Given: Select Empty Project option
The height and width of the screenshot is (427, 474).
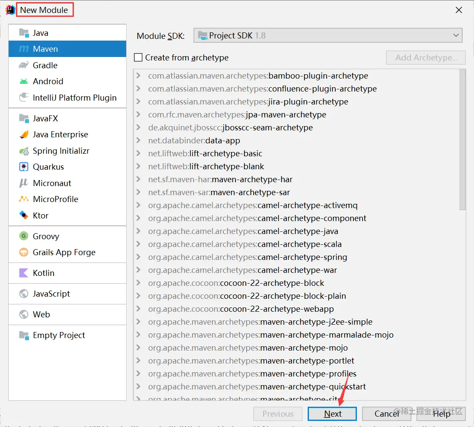Looking at the screenshot, I should coord(67,335).
